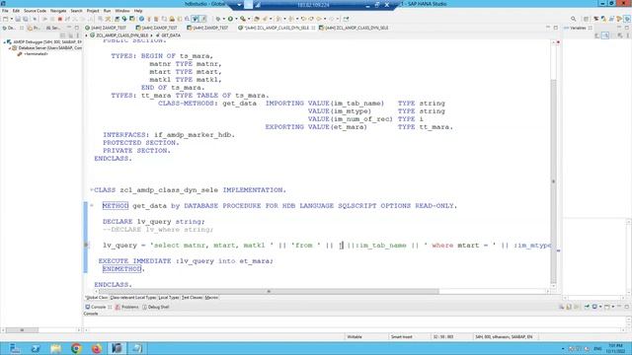
Task: Open the Run dropdown arrow
Action: coord(236,19)
